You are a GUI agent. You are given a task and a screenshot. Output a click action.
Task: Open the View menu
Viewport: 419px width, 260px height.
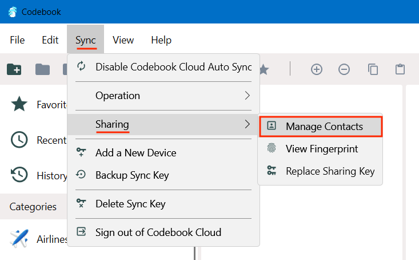pyautogui.click(x=123, y=40)
